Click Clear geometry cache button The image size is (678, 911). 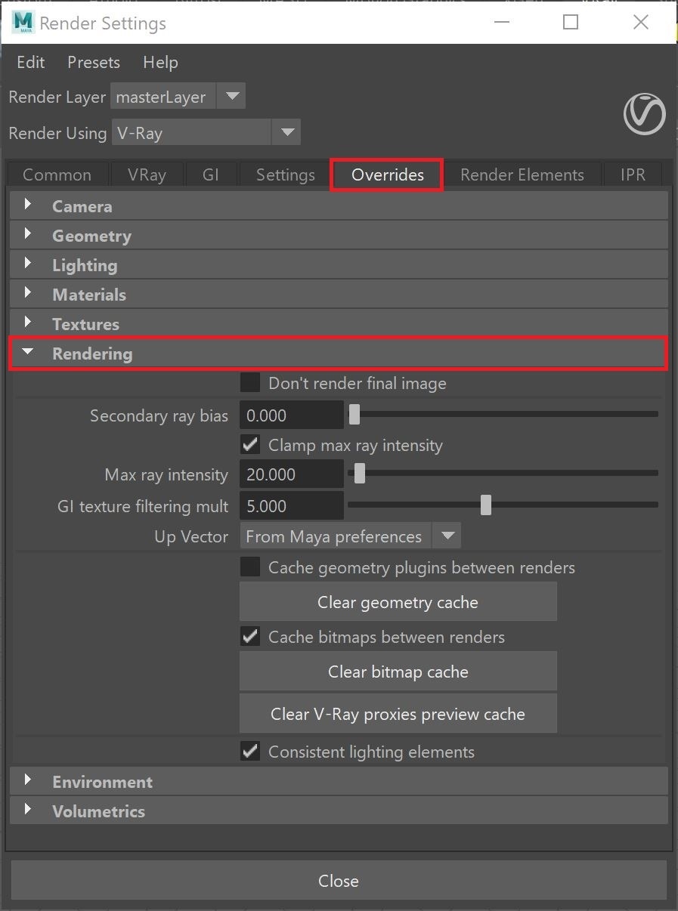398,601
